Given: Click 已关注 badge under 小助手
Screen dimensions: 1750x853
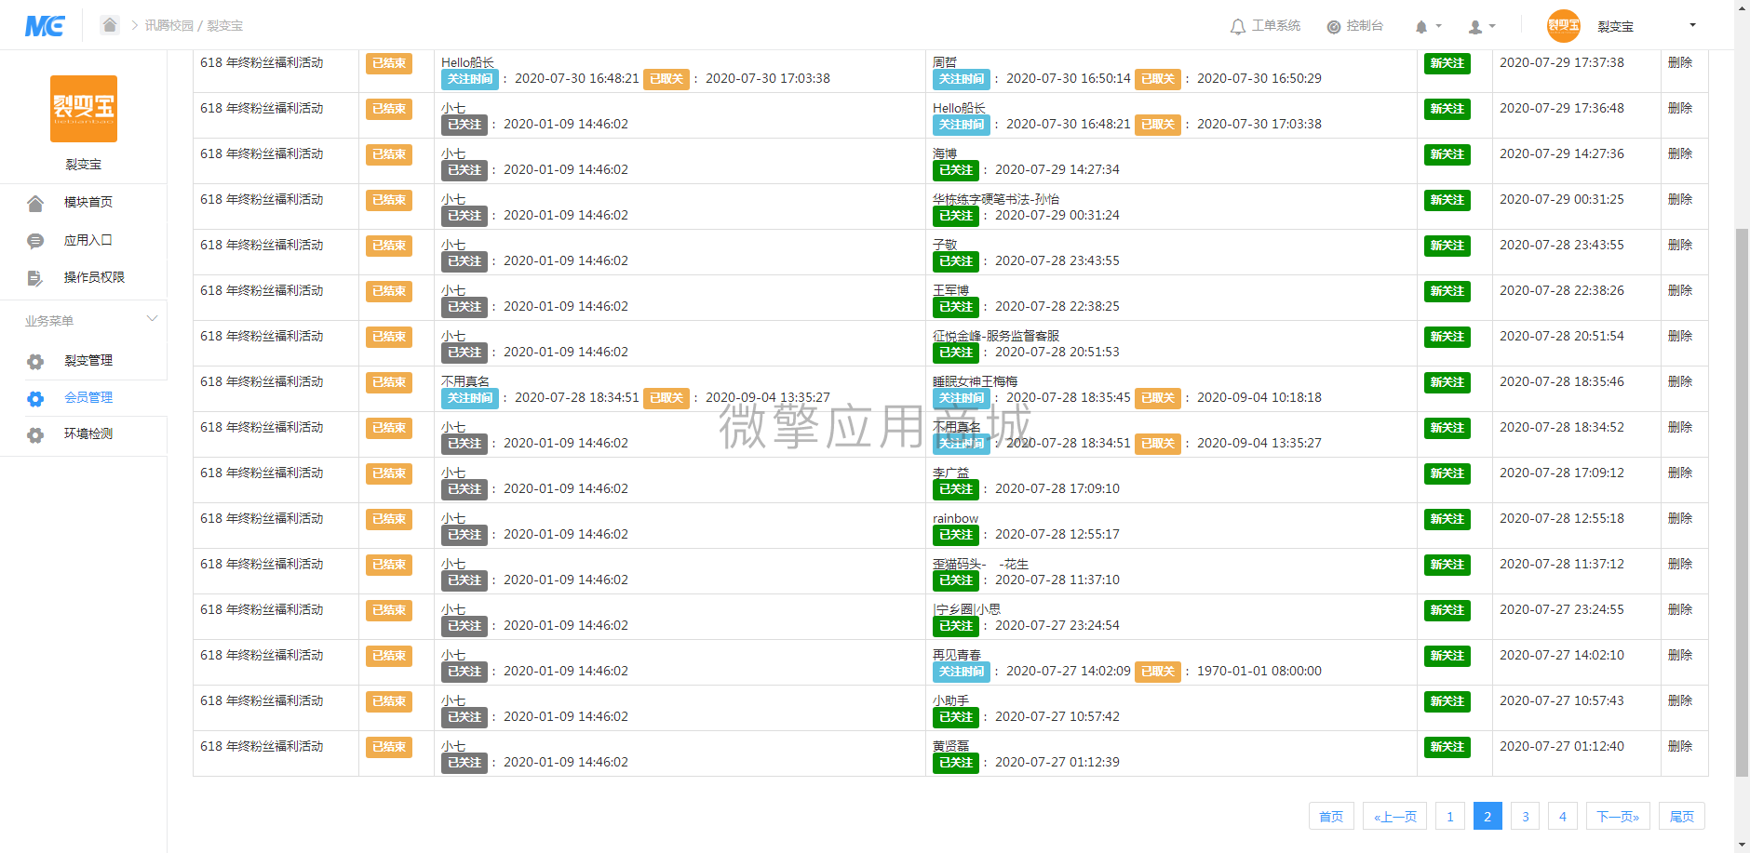Looking at the screenshot, I should click(x=956, y=717).
